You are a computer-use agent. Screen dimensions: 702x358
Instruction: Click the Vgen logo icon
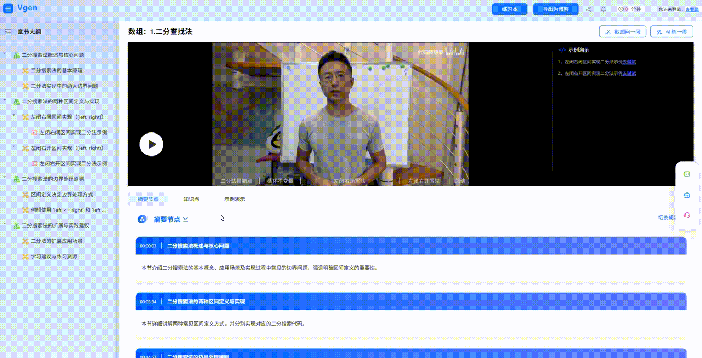pyautogui.click(x=8, y=8)
